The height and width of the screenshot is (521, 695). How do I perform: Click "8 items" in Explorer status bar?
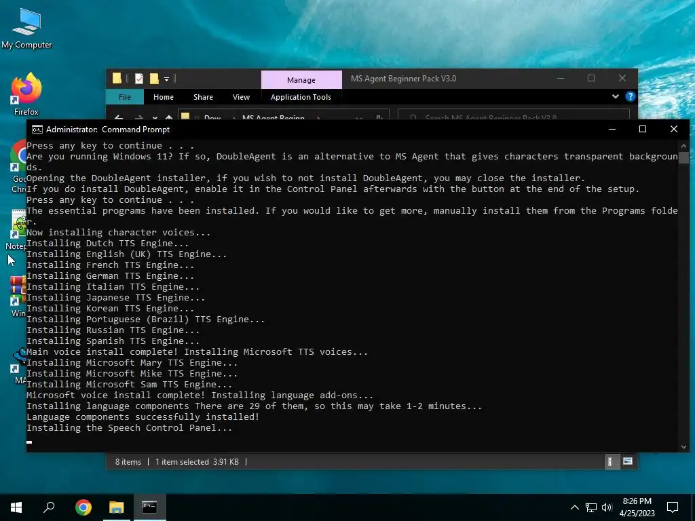pos(128,461)
